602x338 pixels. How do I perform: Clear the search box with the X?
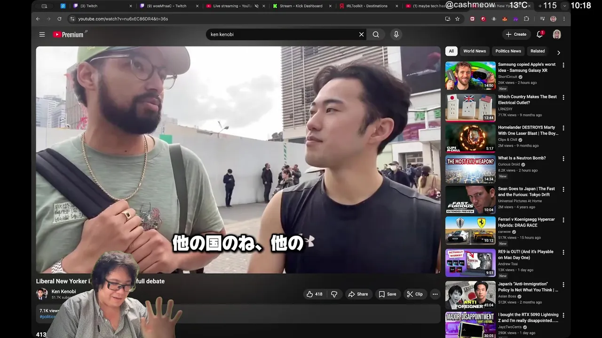[361, 34]
